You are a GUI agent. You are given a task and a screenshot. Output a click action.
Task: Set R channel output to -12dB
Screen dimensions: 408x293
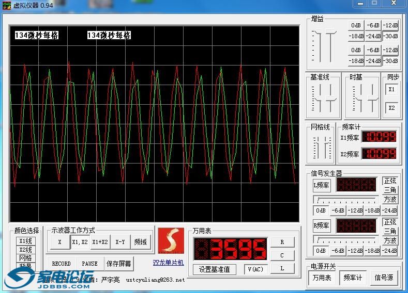click(x=355, y=251)
